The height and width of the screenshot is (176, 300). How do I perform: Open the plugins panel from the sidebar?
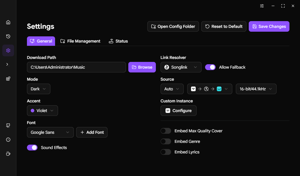click(x=8, y=78)
